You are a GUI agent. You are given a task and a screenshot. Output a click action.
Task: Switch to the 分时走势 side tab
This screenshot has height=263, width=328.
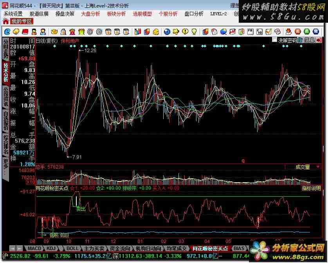pyautogui.click(x=5, y=49)
